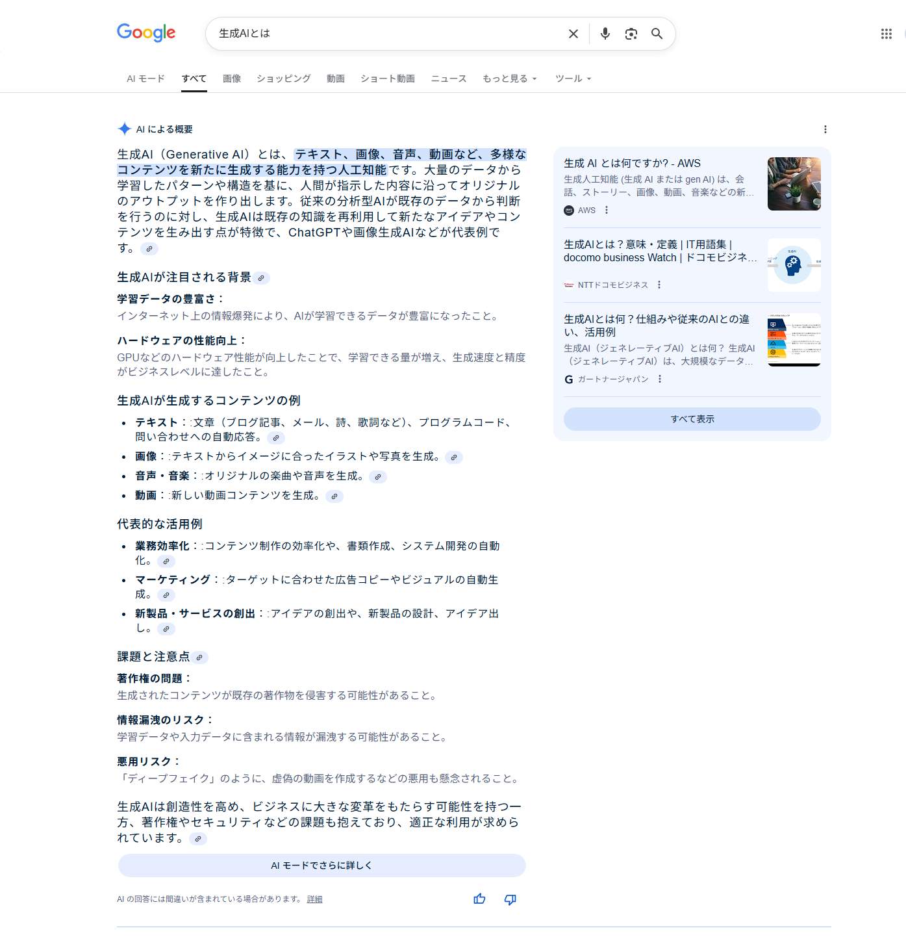Click the Google logo

[x=146, y=32]
